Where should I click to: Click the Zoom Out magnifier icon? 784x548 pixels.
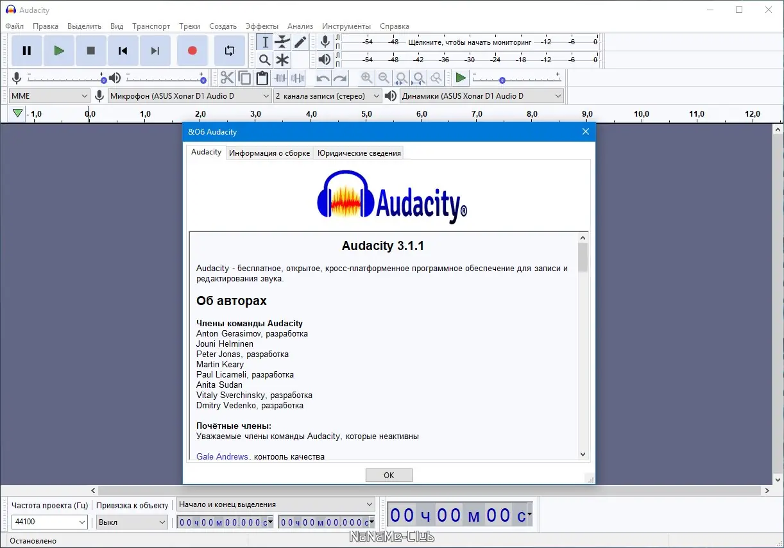pos(384,78)
